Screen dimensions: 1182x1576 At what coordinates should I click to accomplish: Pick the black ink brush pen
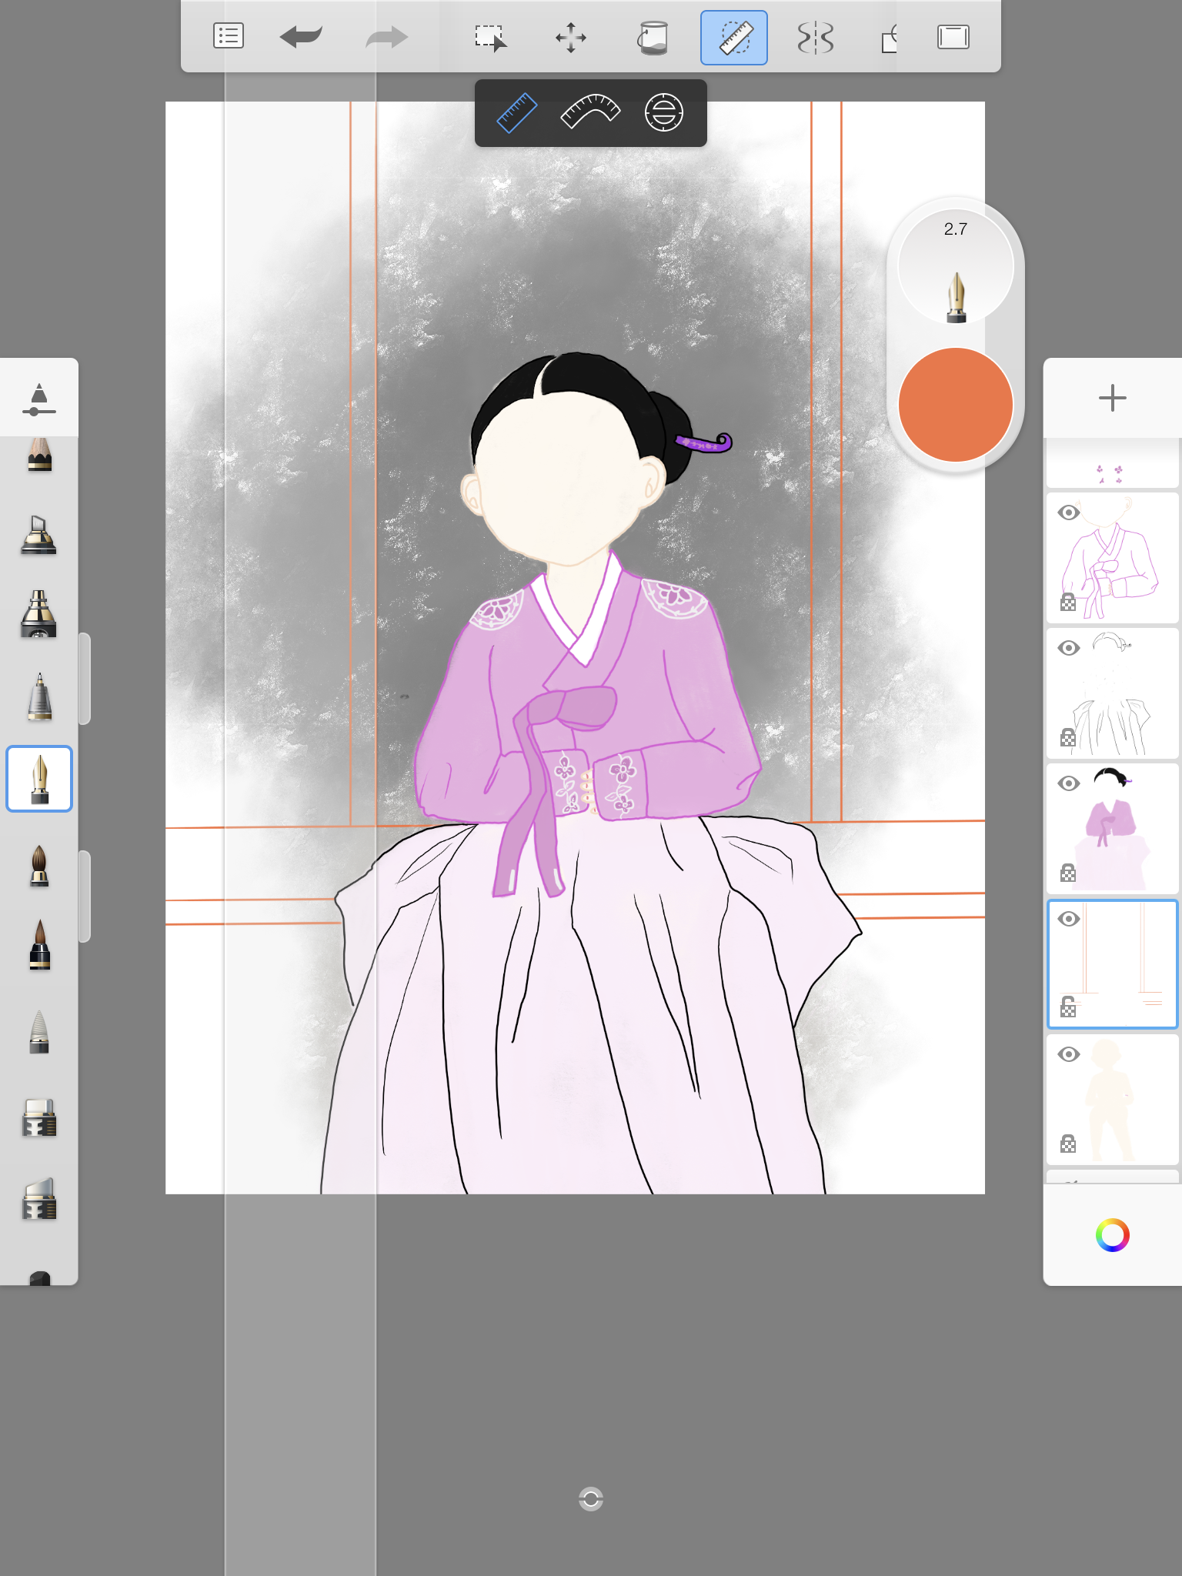(39, 945)
